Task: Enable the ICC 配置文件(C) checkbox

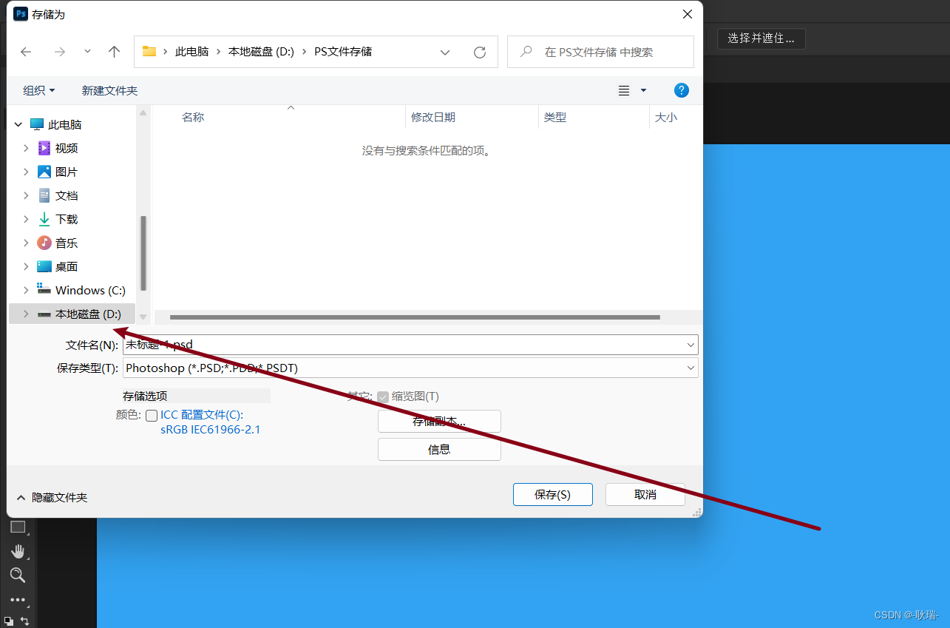Action: click(x=152, y=415)
